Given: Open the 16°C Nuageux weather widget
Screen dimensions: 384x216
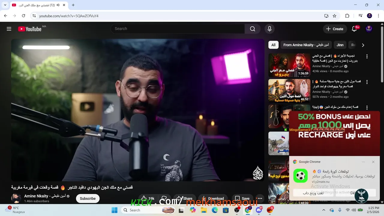Looking at the screenshot, I should click(16, 210).
